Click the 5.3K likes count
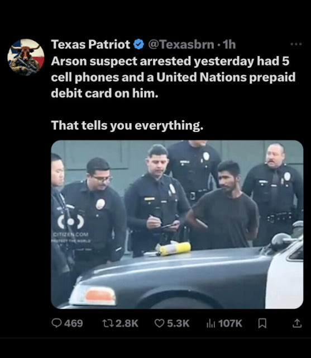The image size is (311, 358). (179, 323)
